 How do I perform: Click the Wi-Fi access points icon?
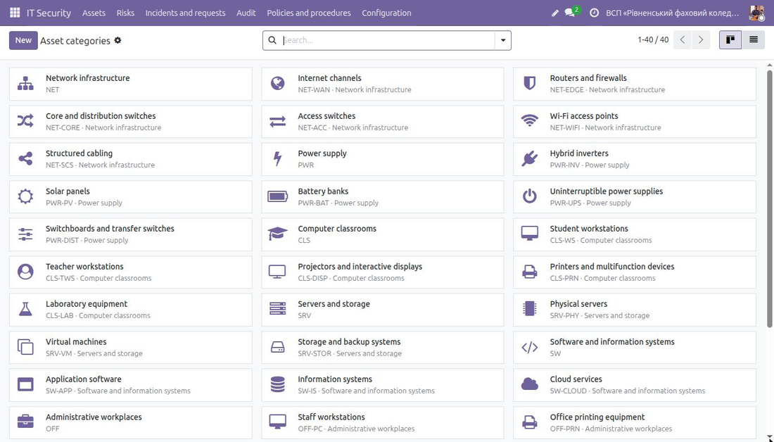tap(530, 121)
